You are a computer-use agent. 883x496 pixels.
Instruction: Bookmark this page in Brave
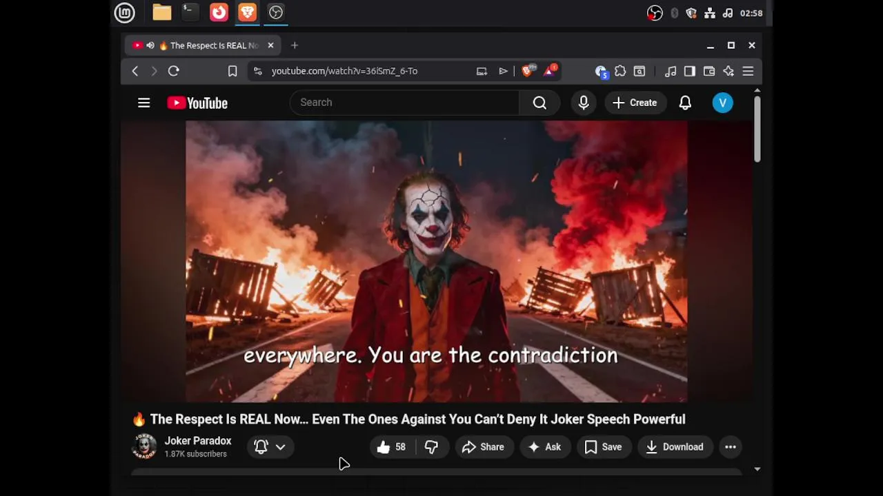(x=232, y=71)
